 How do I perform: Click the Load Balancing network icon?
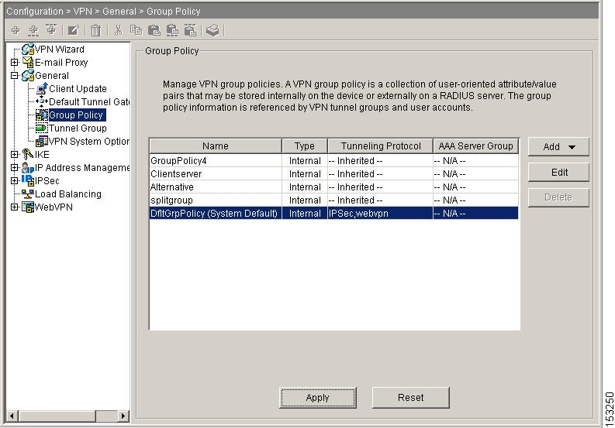coord(27,194)
